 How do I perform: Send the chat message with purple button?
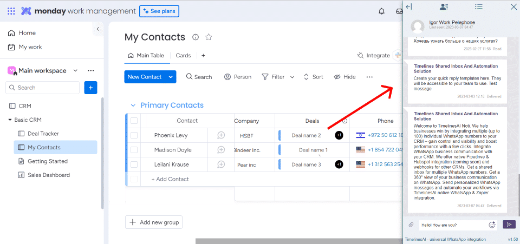pyautogui.click(x=509, y=225)
